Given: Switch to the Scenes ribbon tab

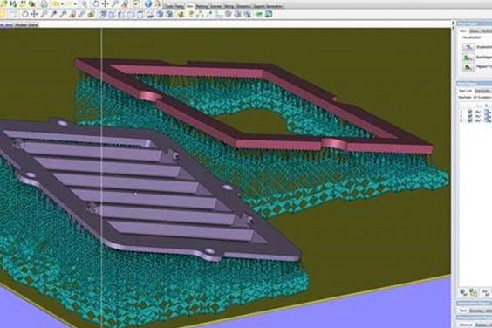Looking at the screenshot, I should [x=216, y=6].
